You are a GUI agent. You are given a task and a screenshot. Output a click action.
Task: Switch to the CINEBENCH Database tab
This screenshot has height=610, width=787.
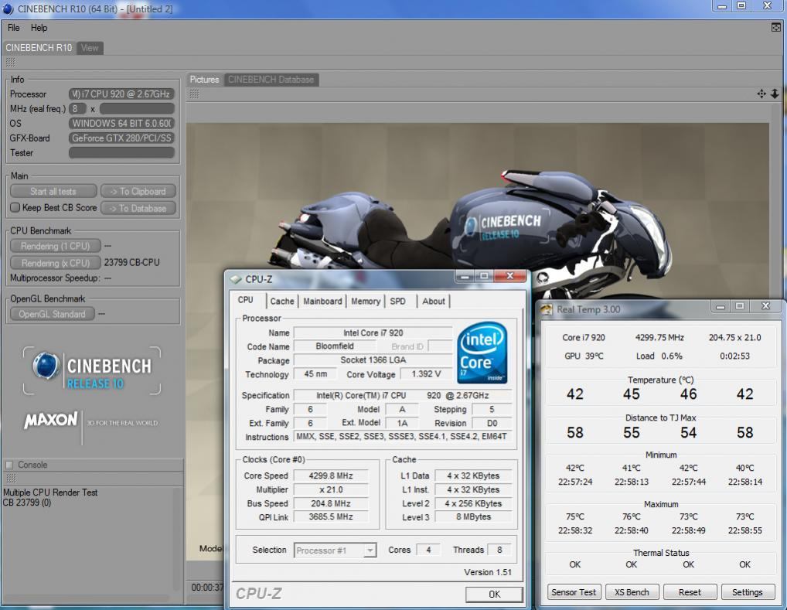[271, 80]
